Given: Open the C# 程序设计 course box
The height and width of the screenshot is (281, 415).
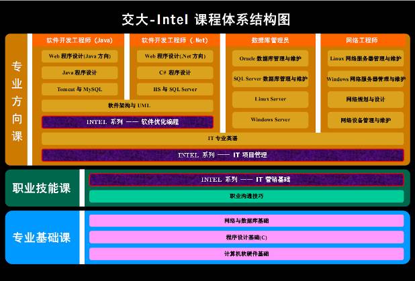Looking at the screenshot, I should [x=175, y=72].
